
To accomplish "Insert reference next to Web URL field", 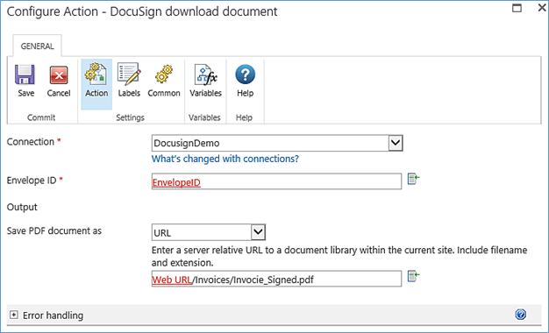I will pos(413,276).
